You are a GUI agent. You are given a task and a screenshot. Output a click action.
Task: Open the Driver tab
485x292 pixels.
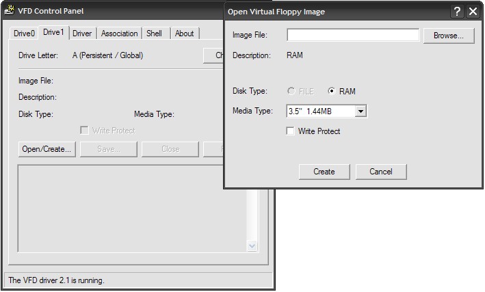(82, 34)
